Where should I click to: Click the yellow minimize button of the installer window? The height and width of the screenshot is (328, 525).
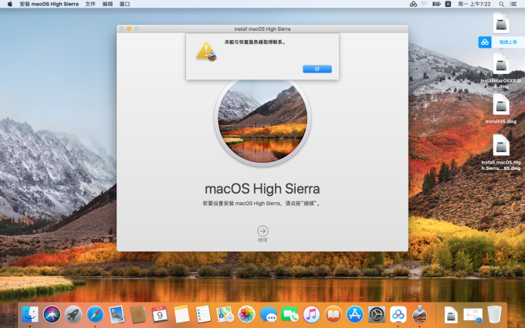point(129,29)
